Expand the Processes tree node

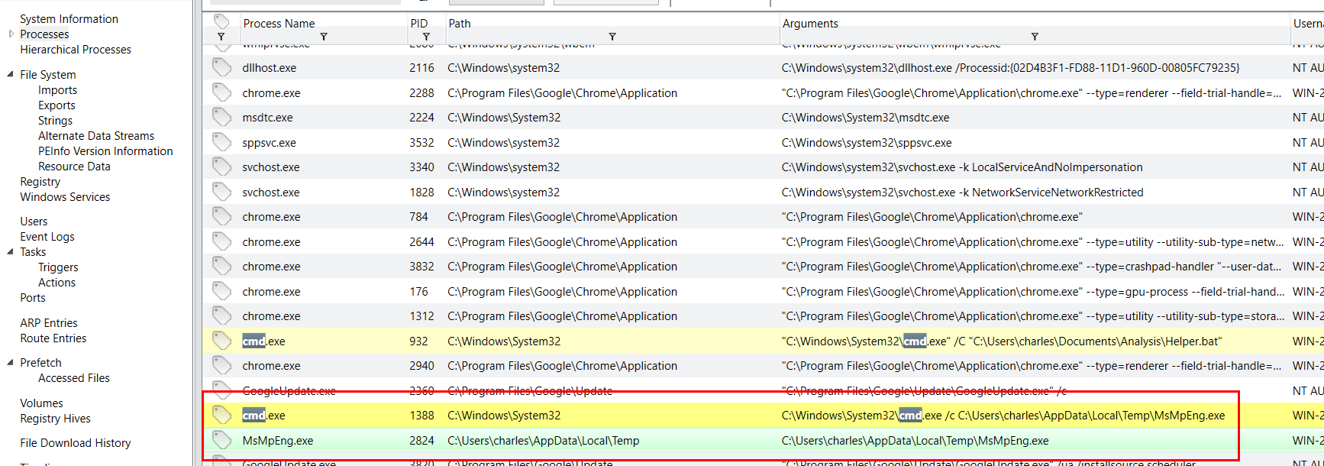click(11, 34)
